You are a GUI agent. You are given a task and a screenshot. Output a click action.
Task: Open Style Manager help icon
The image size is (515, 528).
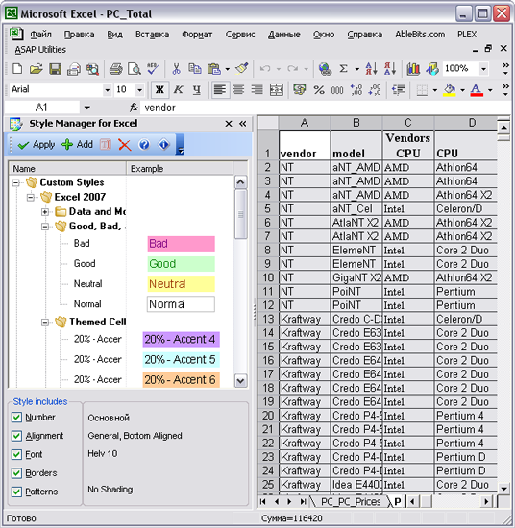click(144, 145)
